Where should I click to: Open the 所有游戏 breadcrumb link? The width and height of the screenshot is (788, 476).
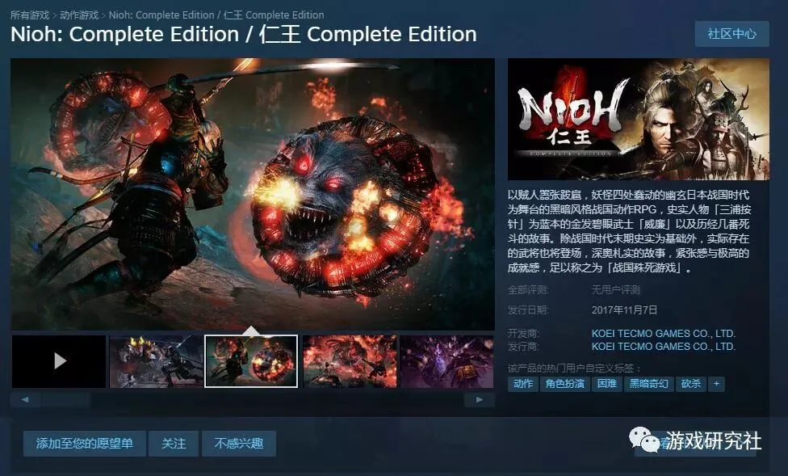[x=30, y=15]
